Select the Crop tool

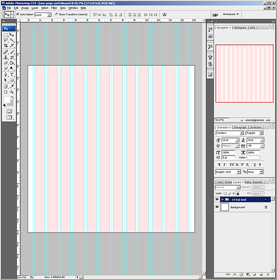5,45
